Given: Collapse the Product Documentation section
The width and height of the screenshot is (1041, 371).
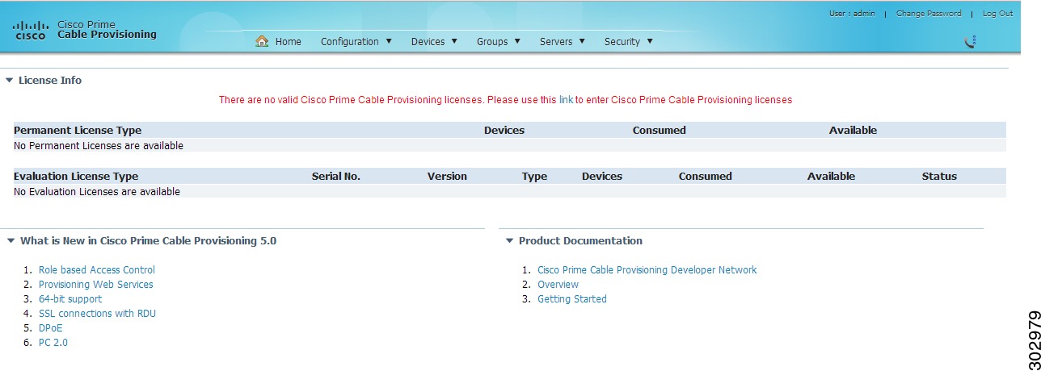Looking at the screenshot, I should pos(509,240).
